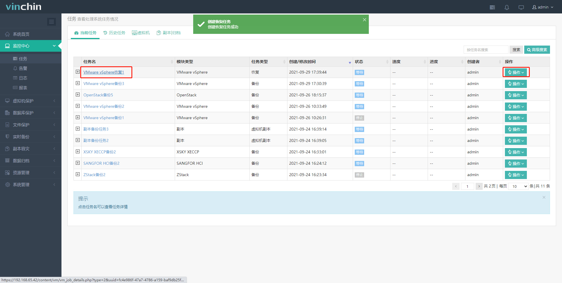
Task: Close the 提示 hint panel
Action: click(544, 197)
